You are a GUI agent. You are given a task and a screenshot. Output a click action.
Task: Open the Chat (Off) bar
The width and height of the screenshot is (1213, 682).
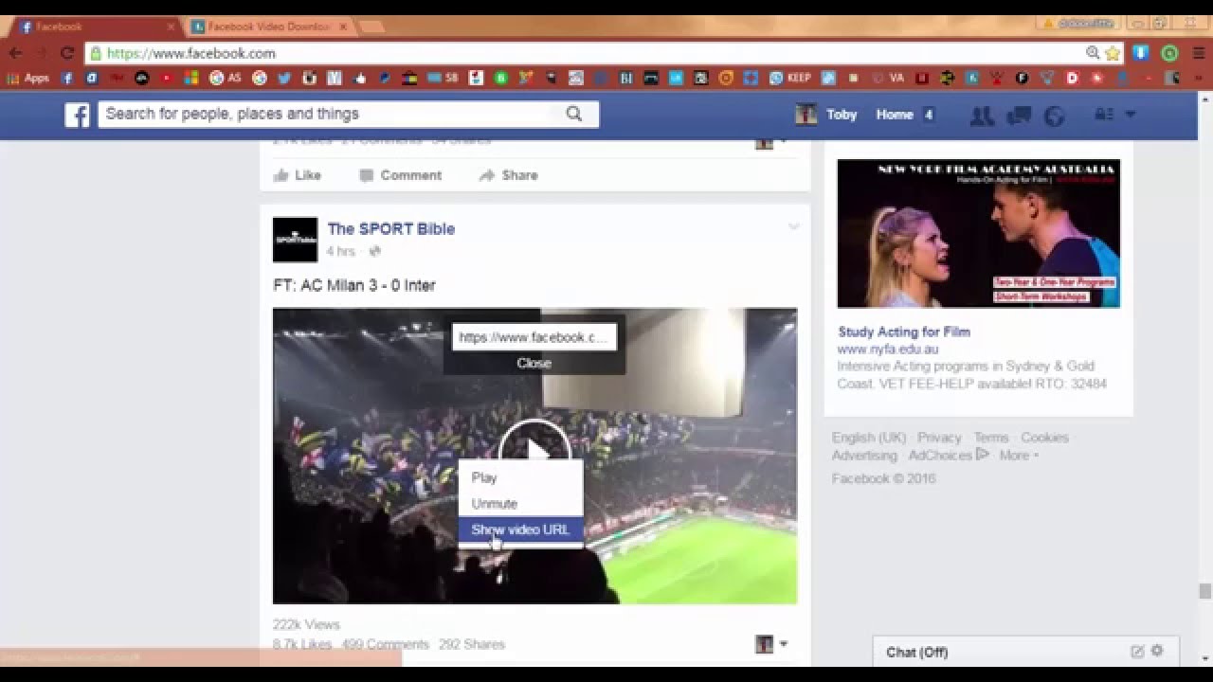(x=1025, y=652)
